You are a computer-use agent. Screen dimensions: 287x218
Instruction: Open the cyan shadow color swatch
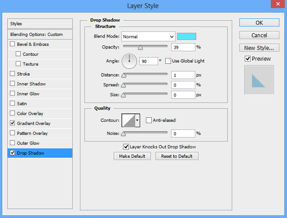186,36
